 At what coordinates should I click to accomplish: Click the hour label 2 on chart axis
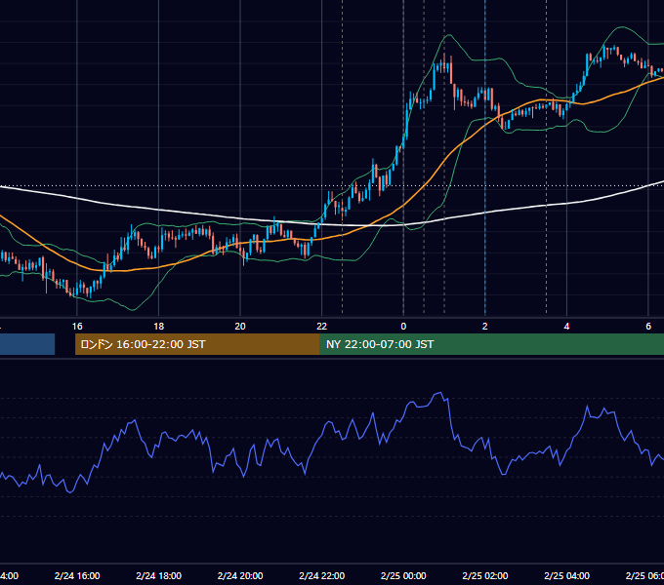coord(485,327)
